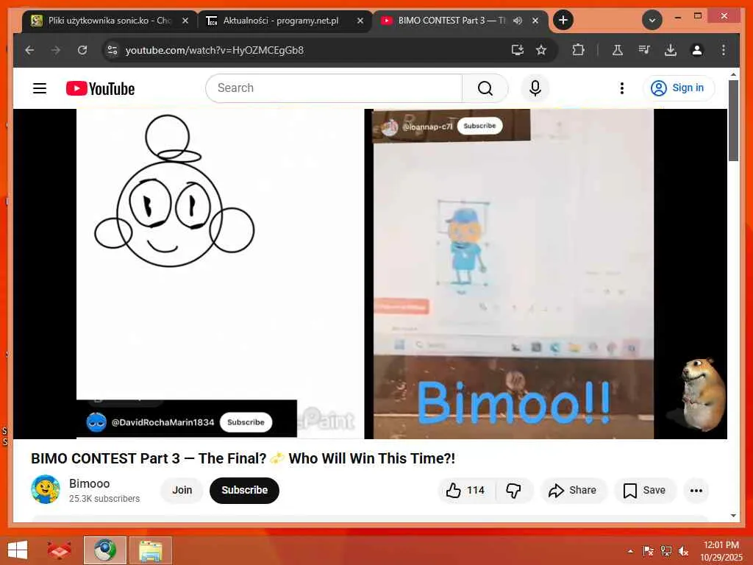Click the address bar URL
The height and width of the screenshot is (565, 753).
[214, 50]
